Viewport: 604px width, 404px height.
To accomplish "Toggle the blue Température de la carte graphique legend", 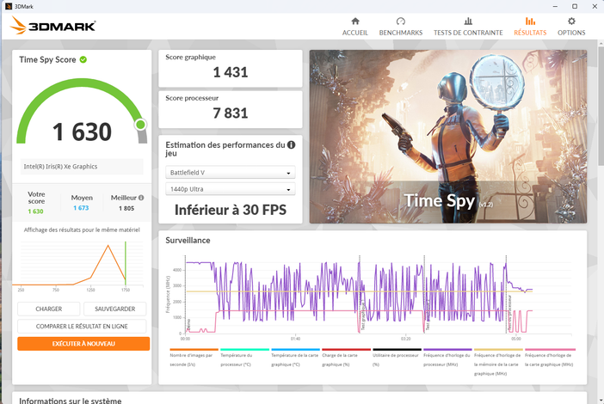I will click(x=295, y=359).
